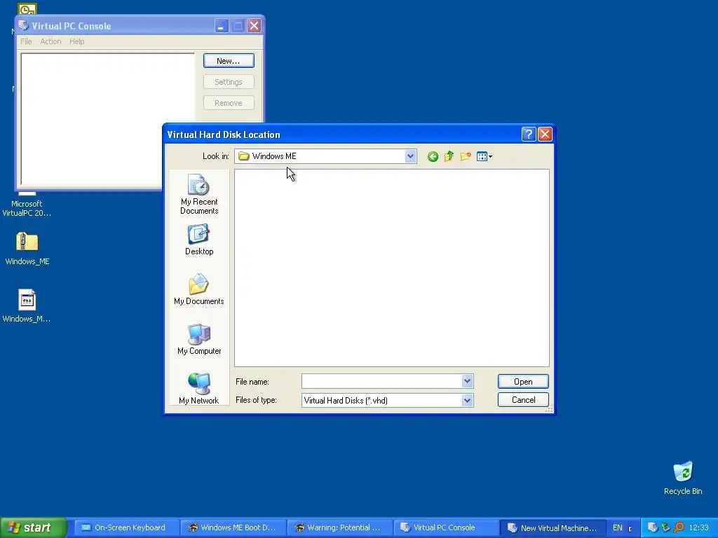Viewport: 718px width, 538px height.
Task: Switch to Windows ME Boot D... taskbar button
Action: click(x=233, y=527)
